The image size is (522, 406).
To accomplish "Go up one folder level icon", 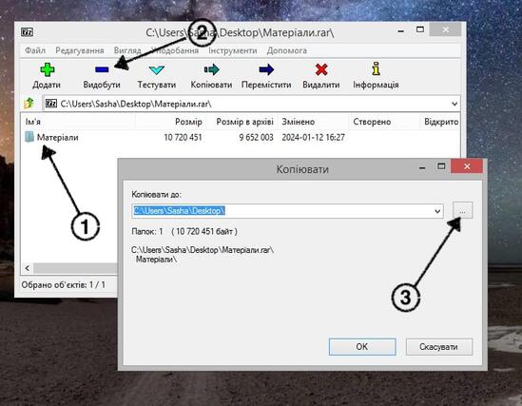I will 29,103.
